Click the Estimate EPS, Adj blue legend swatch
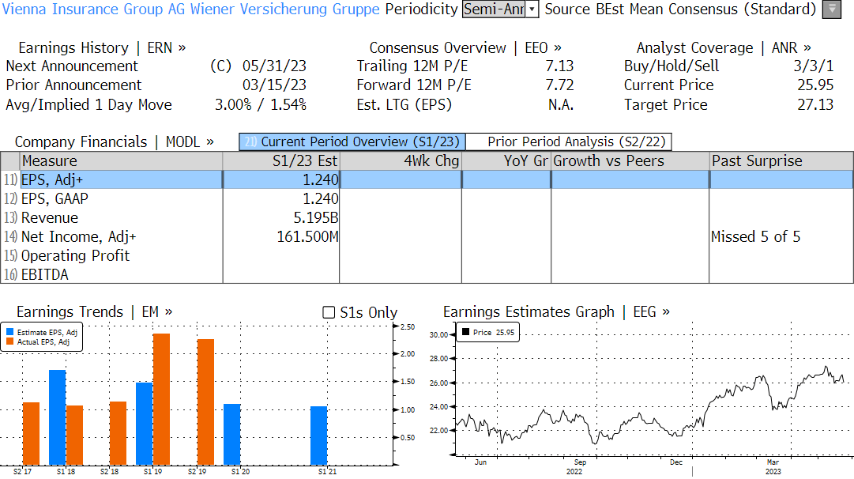 9,332
